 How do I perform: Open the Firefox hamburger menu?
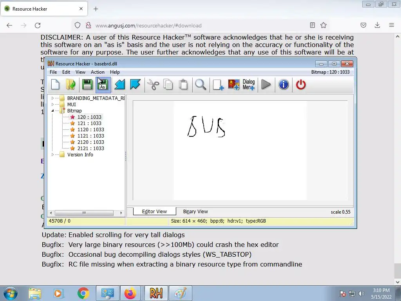coord(392,25)
